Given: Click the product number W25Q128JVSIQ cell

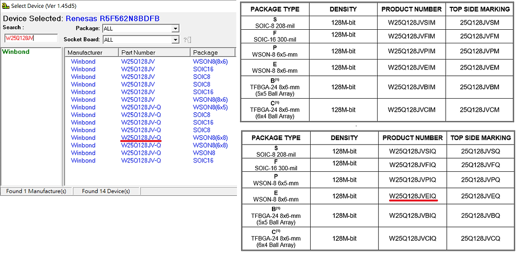Looking at the screenshot, I should 413,151.
